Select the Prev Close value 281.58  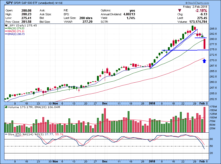[x=26, y=22]
